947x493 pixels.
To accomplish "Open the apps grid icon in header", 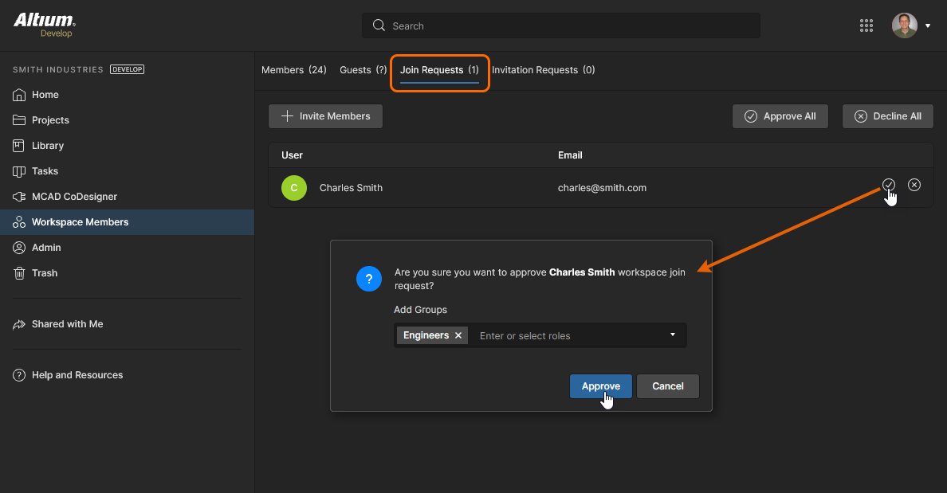I will click(866, 25).
